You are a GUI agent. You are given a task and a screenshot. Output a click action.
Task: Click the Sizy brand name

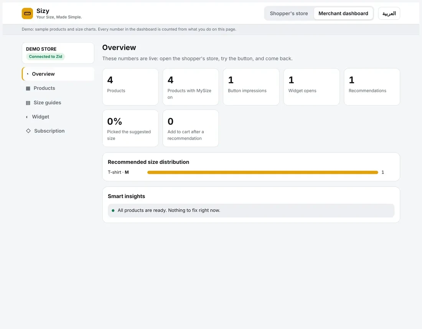(43, 11)
